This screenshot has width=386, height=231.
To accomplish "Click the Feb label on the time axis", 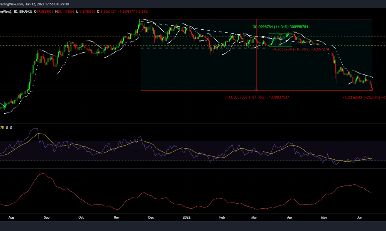I will click(x=222, y=218).
